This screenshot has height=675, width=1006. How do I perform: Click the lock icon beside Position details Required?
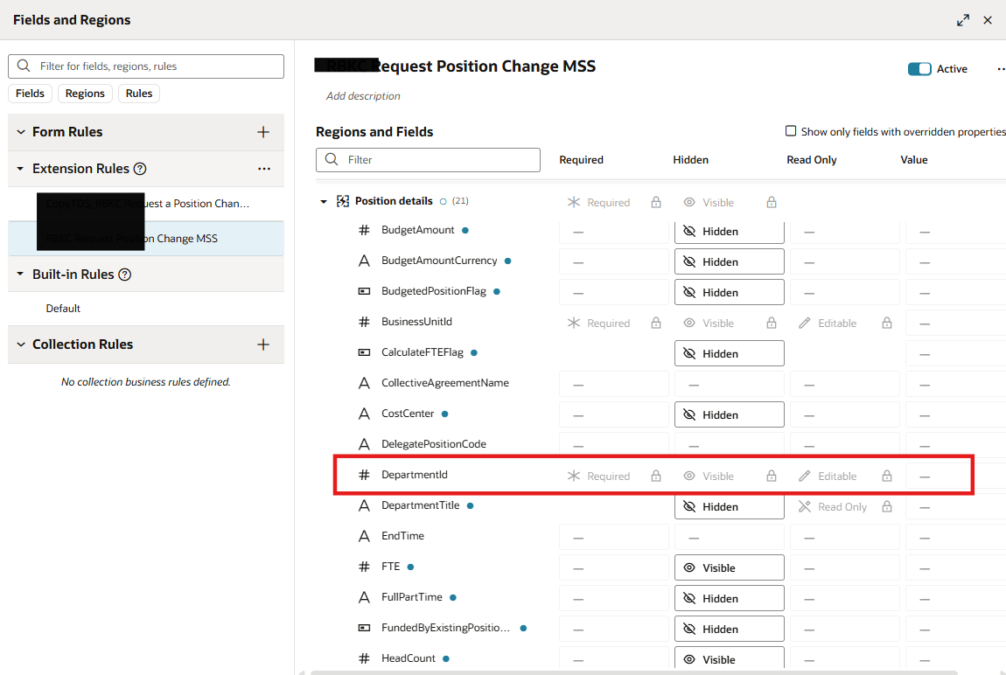(x=656, y=203)
